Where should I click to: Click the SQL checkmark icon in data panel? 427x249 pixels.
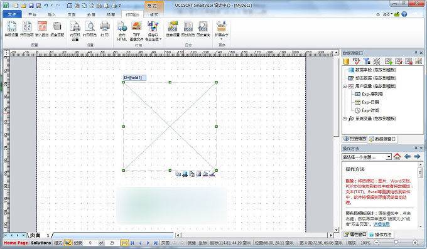[356, 61]
